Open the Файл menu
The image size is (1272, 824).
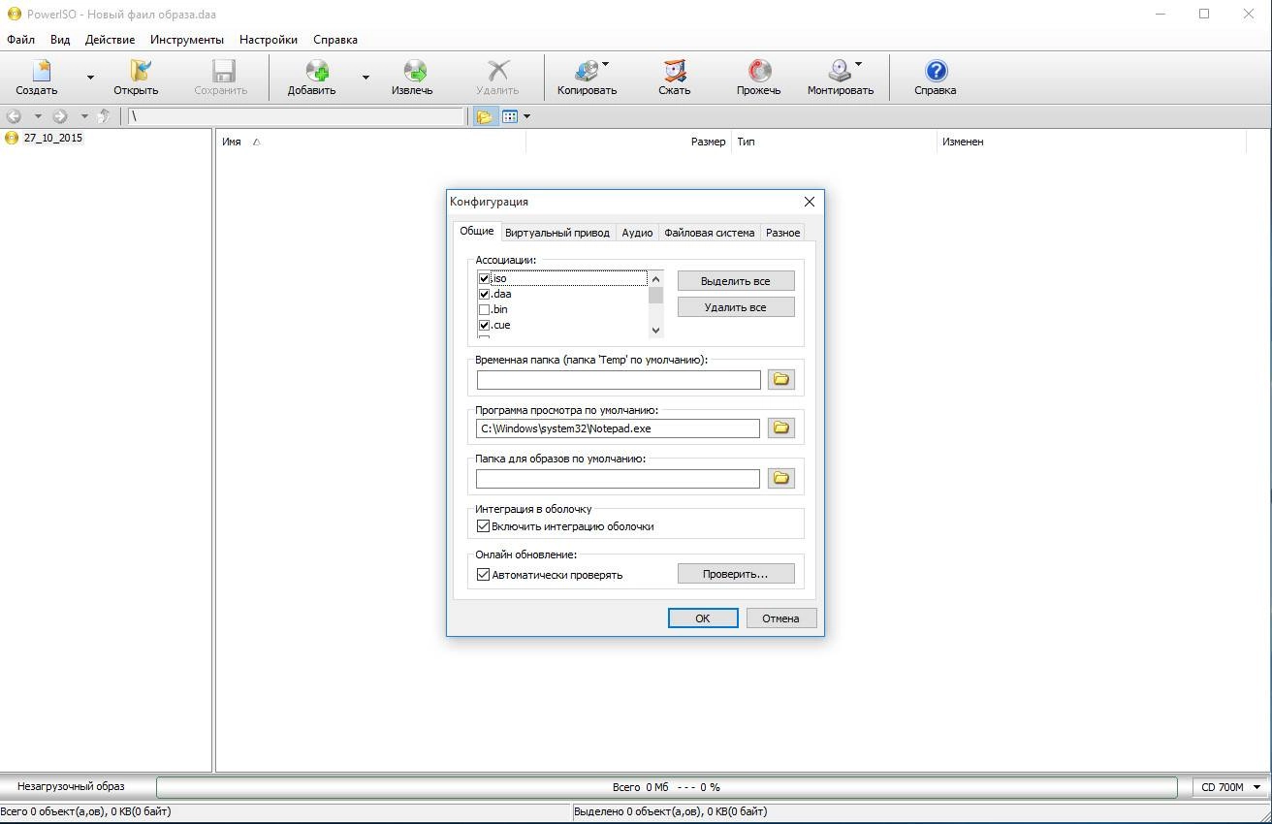(x=20, y=40)
